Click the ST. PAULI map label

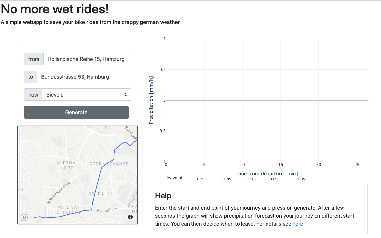(x=100, y=194)
